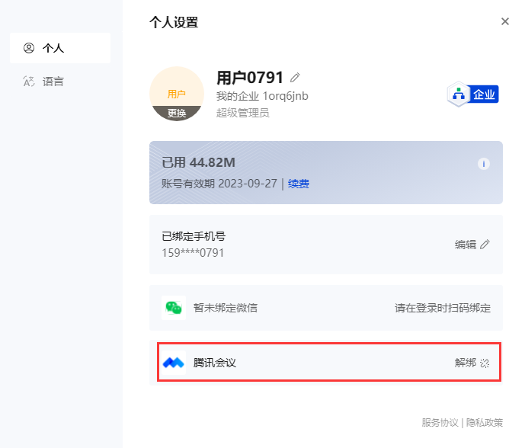The width and height of the screenshot is (525, 448).
Task: Click 编辑 to edit bound phone number
Action: (x=466, y=245)
